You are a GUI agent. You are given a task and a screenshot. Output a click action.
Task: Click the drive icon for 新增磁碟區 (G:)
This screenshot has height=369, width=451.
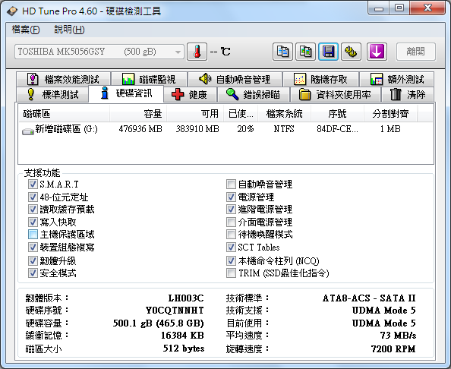click(28, 131)
